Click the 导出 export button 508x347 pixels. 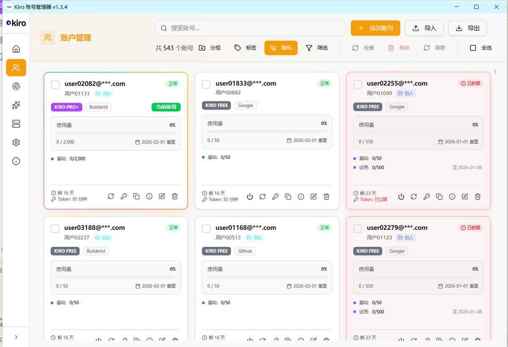pyautogui.click(x=467, y=28)
